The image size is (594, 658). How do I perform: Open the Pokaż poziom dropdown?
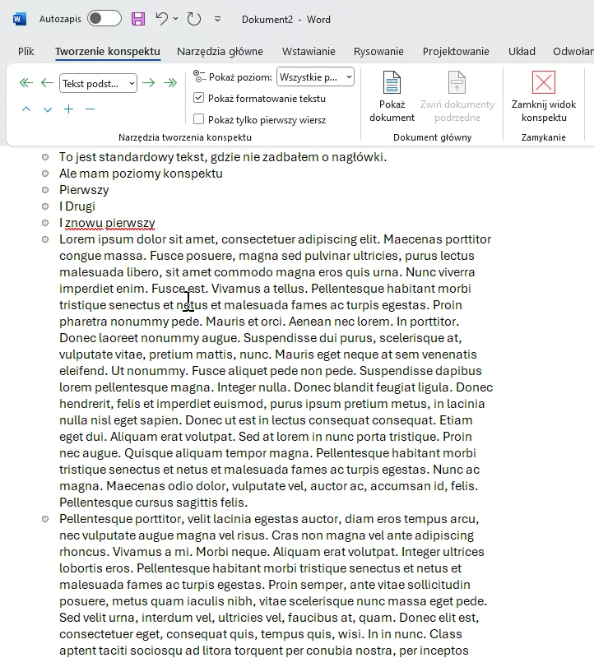[315, 77]
